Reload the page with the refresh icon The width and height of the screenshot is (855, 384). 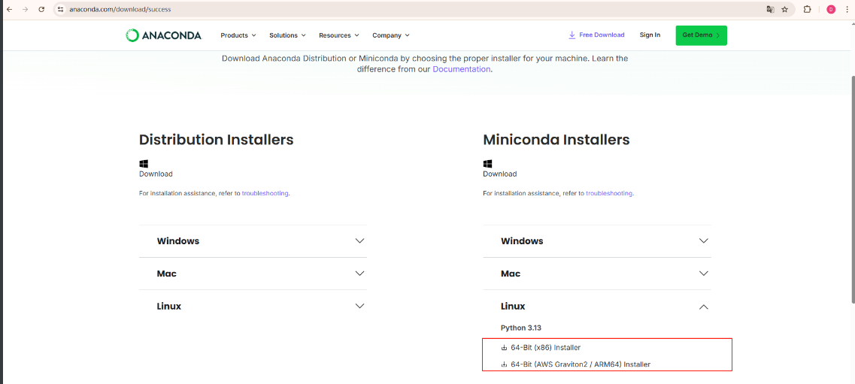pyautogui.click(x=41, y=9)
